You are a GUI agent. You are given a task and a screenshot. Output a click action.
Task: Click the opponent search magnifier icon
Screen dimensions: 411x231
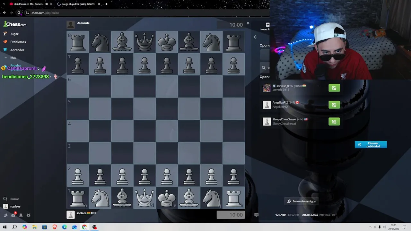pos(264,68)
